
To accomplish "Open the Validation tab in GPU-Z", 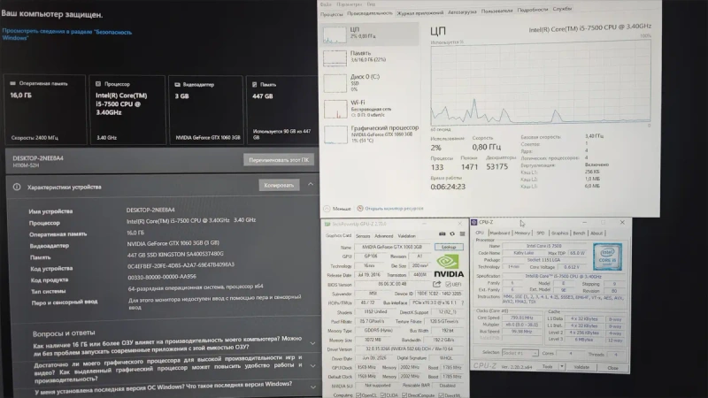I will [406, 236].
